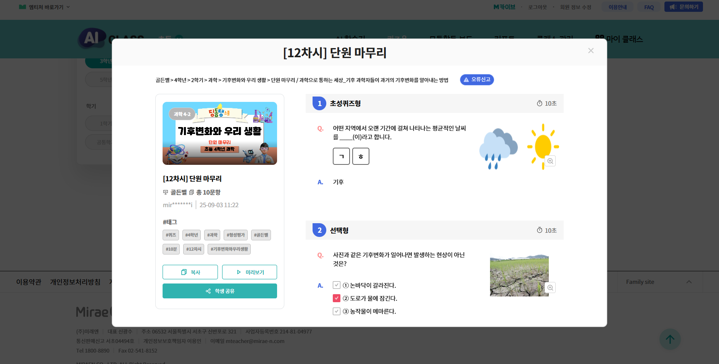This screenshot has height=364, width=719.
Task: Click the 기후변화와 우리 생활 thumbnail
Action: coord(220,133)
